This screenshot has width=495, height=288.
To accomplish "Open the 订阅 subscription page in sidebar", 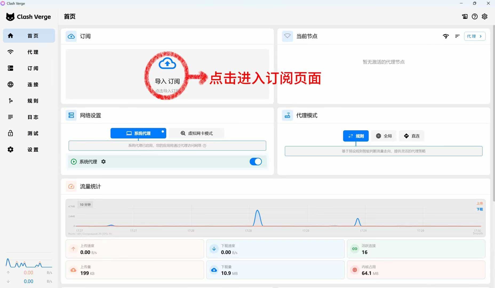I will 29,68.
